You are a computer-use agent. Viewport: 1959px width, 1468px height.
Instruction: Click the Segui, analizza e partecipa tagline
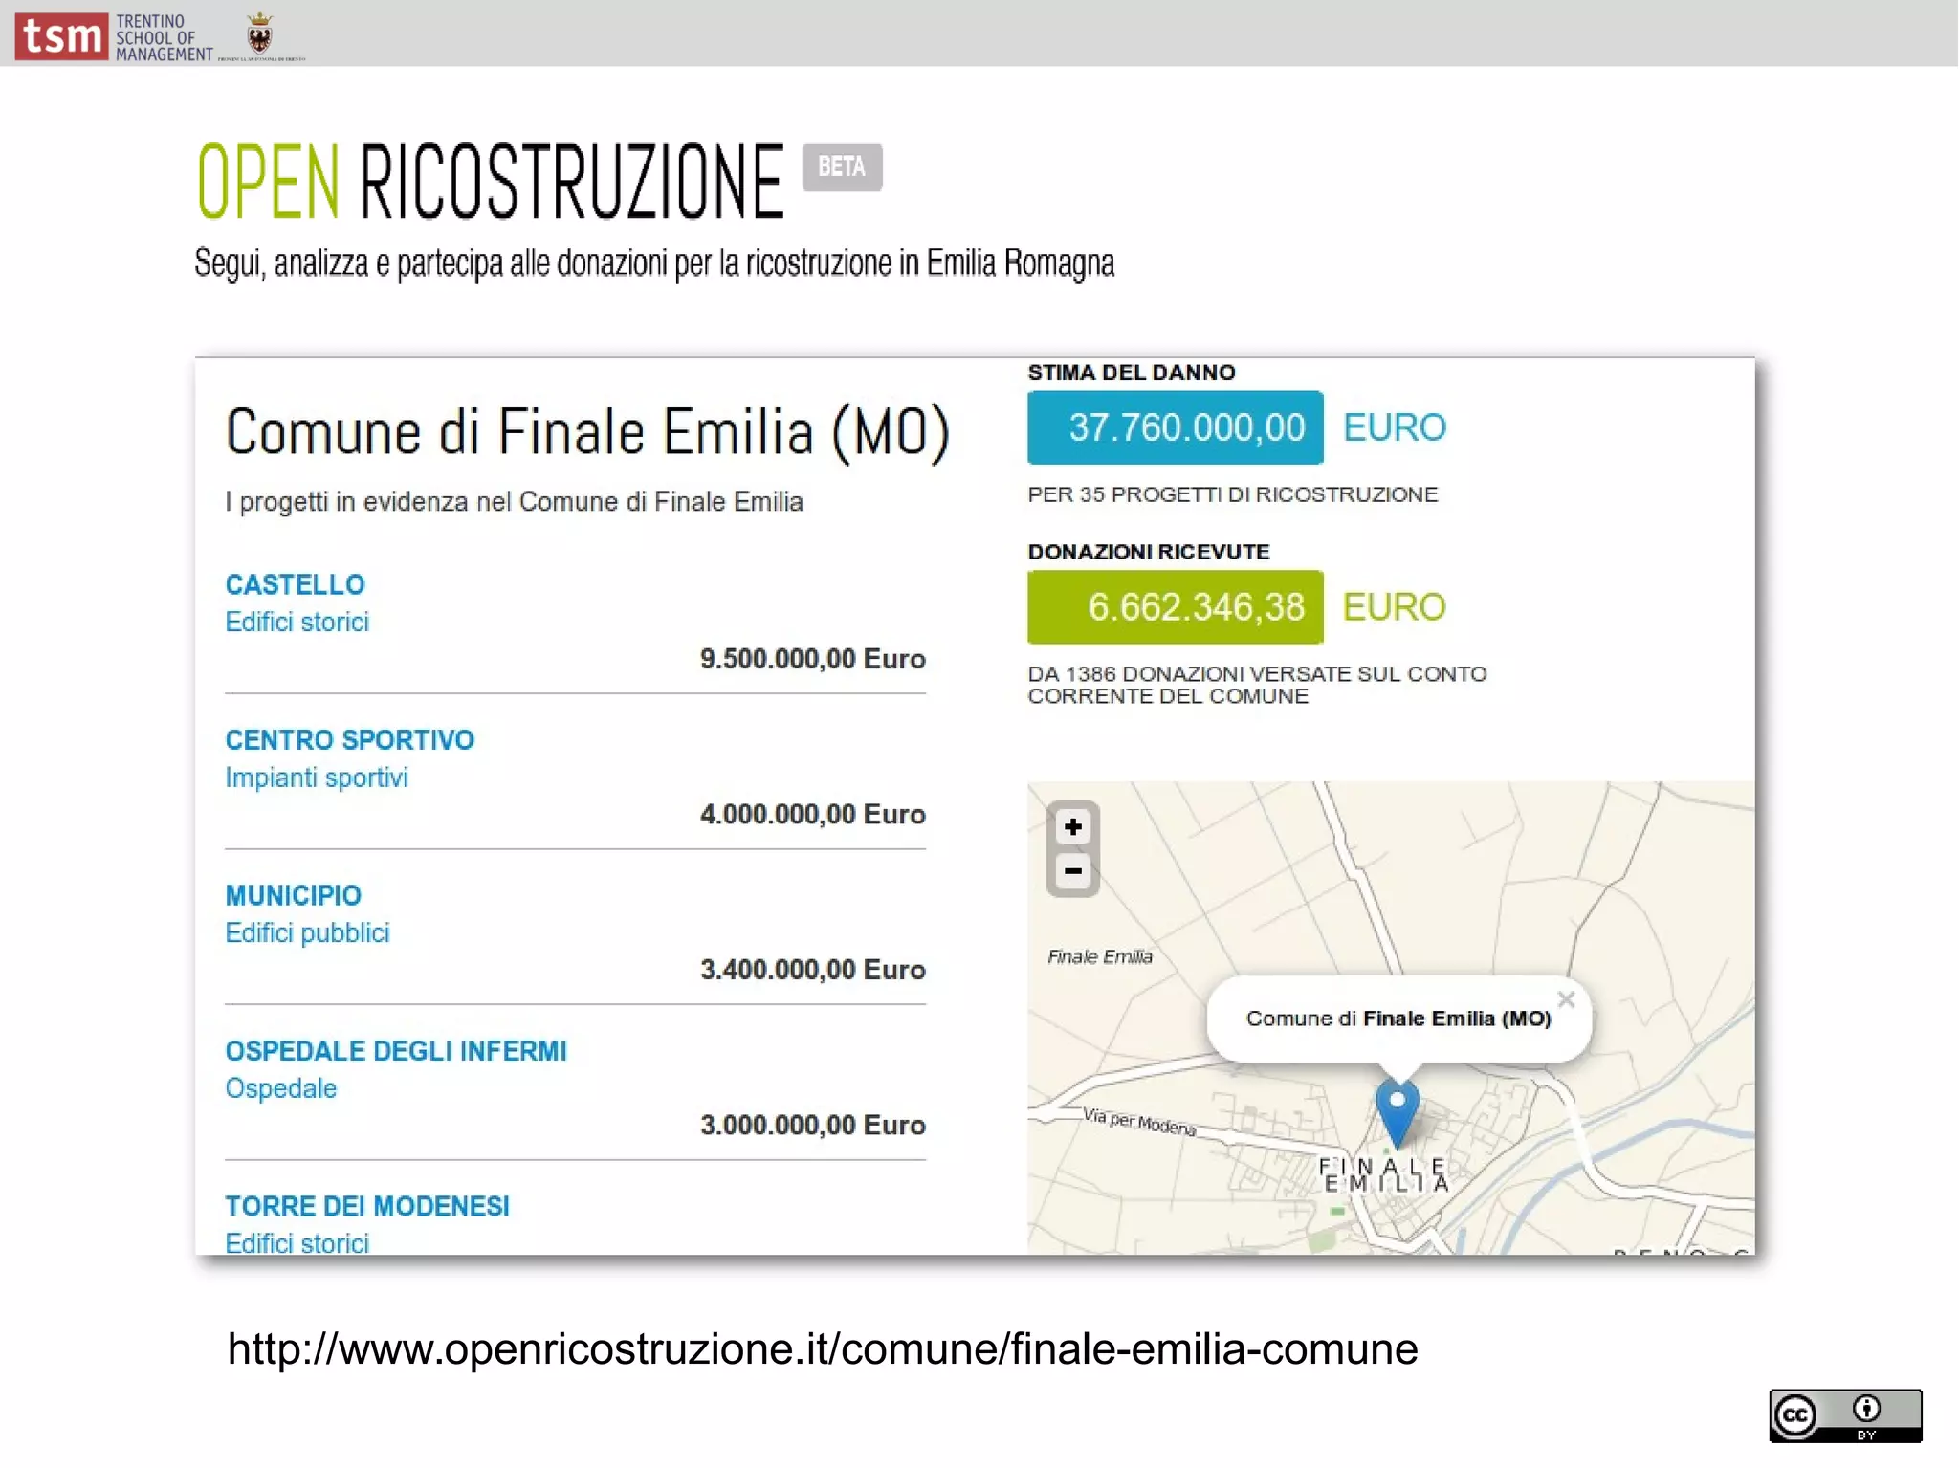(654, 263)
